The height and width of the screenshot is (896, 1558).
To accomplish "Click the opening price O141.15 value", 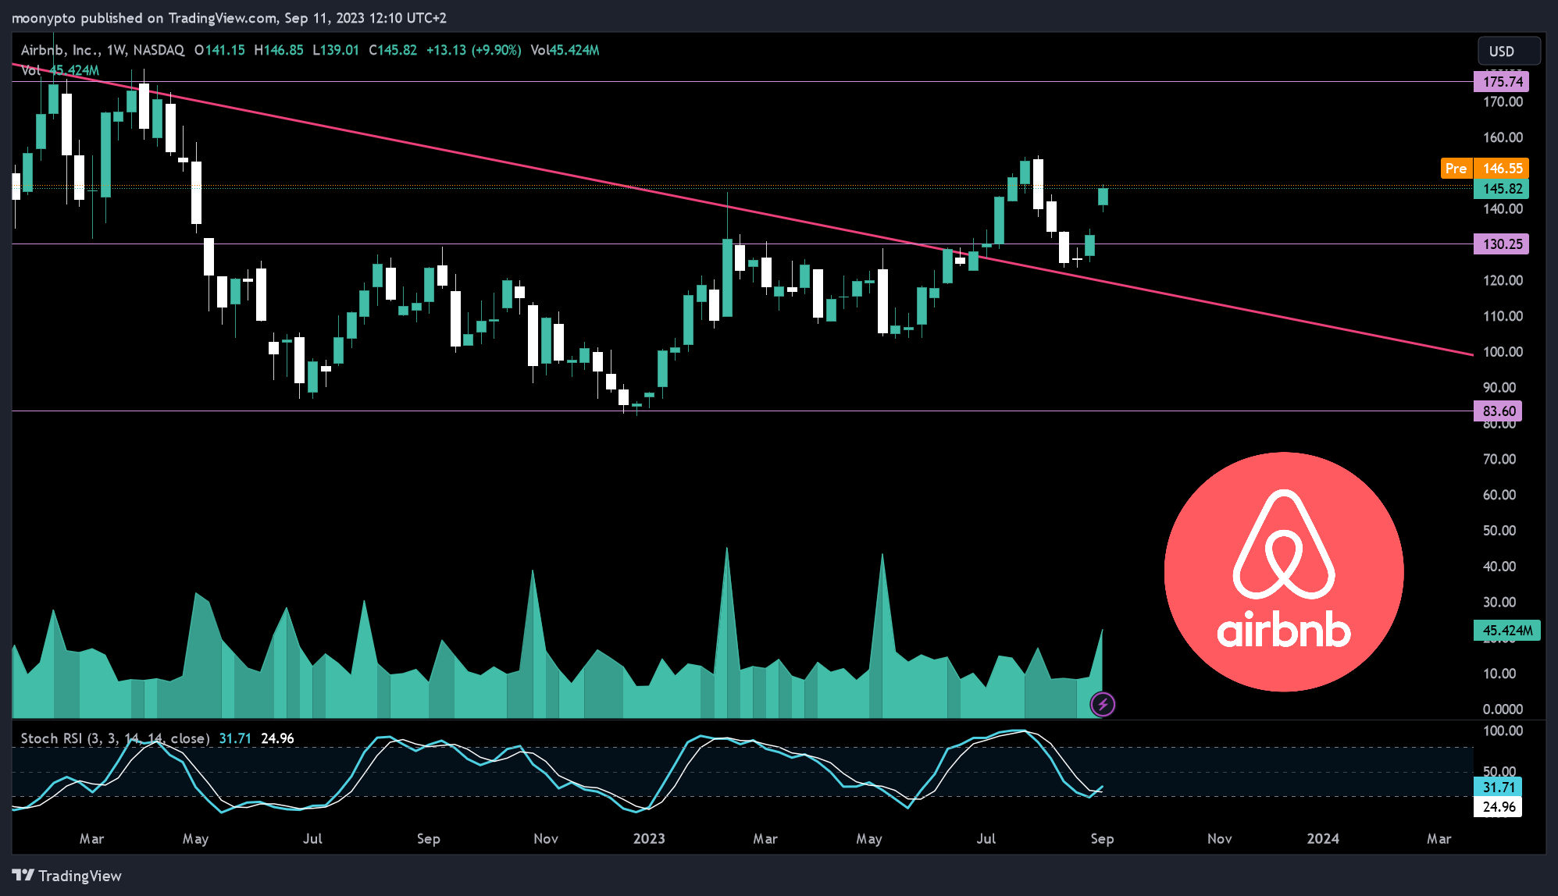I will pyautogui.click(x=219, y=50).
